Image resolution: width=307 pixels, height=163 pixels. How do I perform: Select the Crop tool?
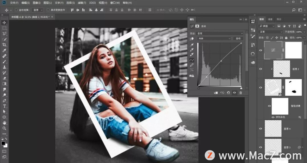4,45
